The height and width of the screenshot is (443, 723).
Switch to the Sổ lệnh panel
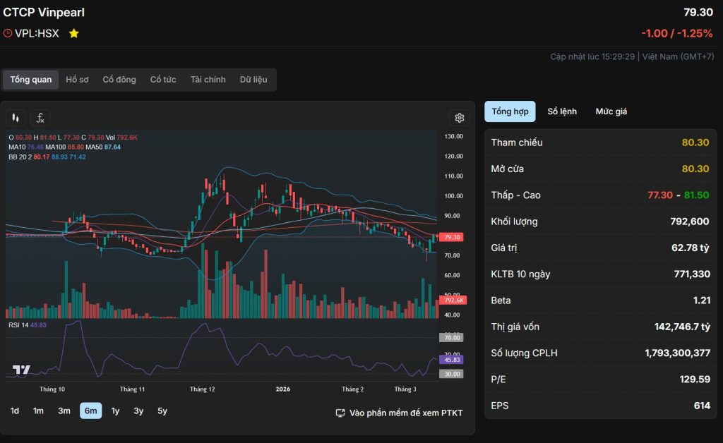click(562, 111)
